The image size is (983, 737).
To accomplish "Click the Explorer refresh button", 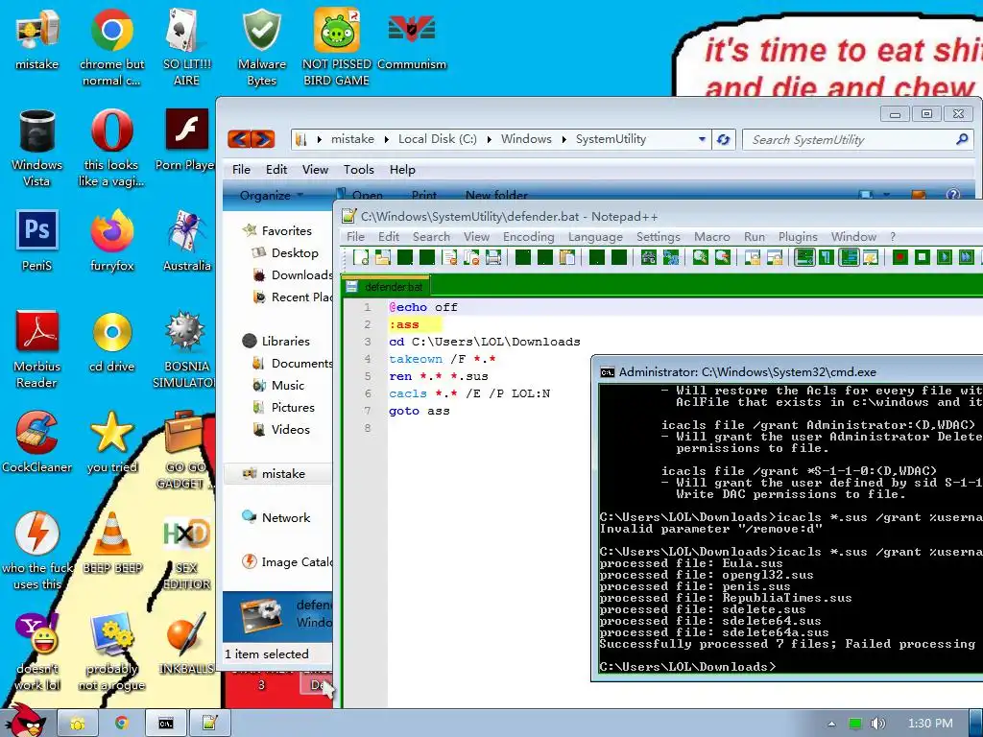I will pos(723,139).
